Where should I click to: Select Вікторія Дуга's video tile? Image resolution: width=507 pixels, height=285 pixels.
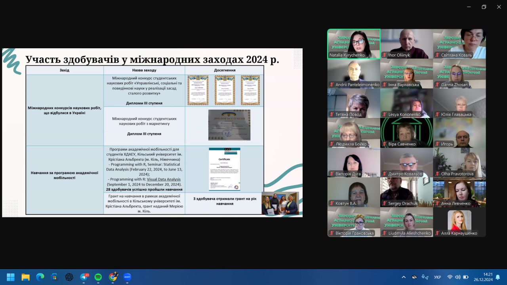(x=354, y=163)
